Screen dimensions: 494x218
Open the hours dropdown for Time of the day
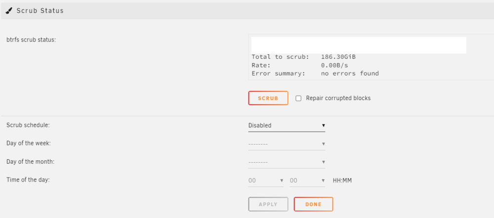266,181
